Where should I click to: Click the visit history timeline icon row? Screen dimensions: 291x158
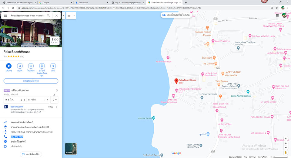[x=31, y=122]
